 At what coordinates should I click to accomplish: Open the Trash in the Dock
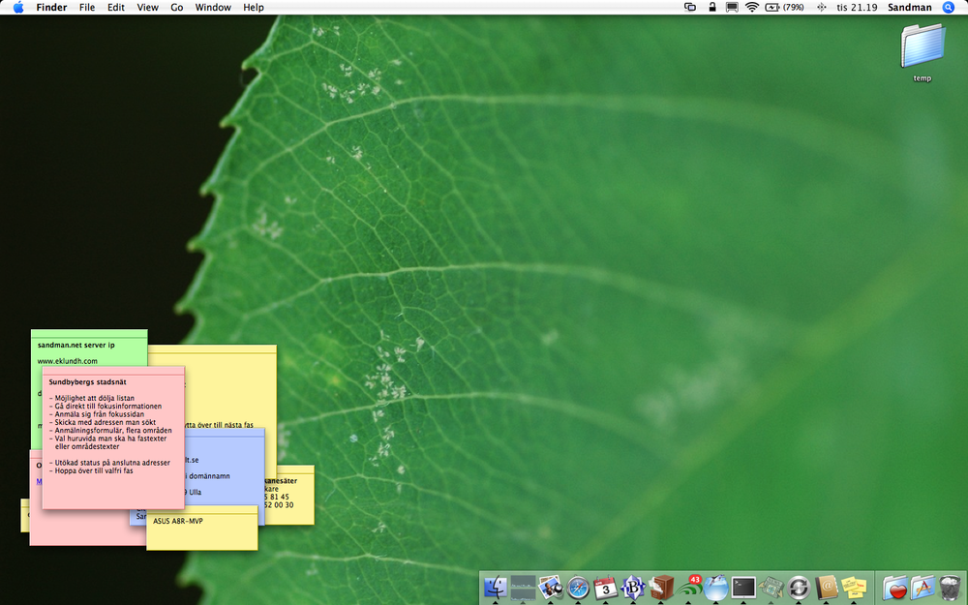tap(951, 587)
